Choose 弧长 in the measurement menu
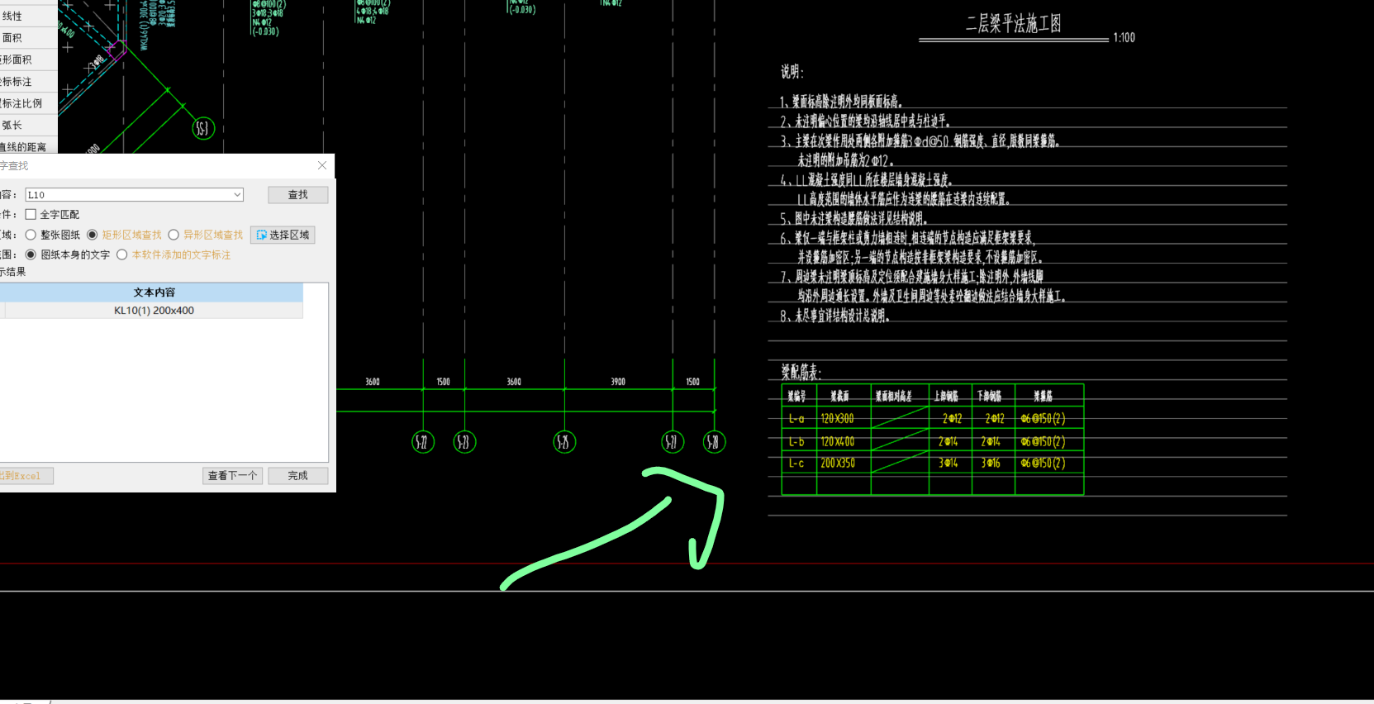 click(29, 126)
